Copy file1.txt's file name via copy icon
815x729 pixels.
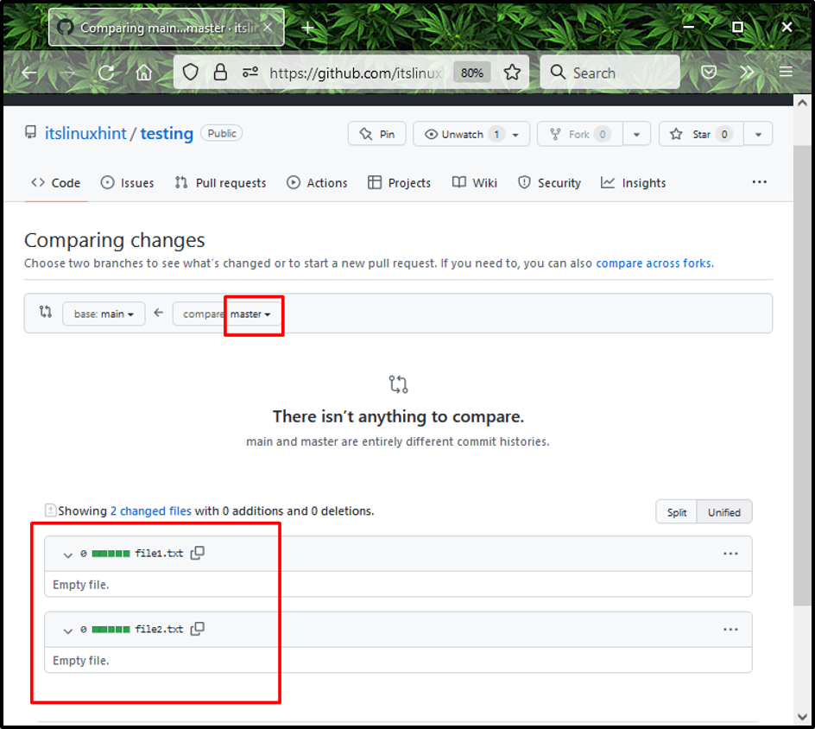point(197,553)
